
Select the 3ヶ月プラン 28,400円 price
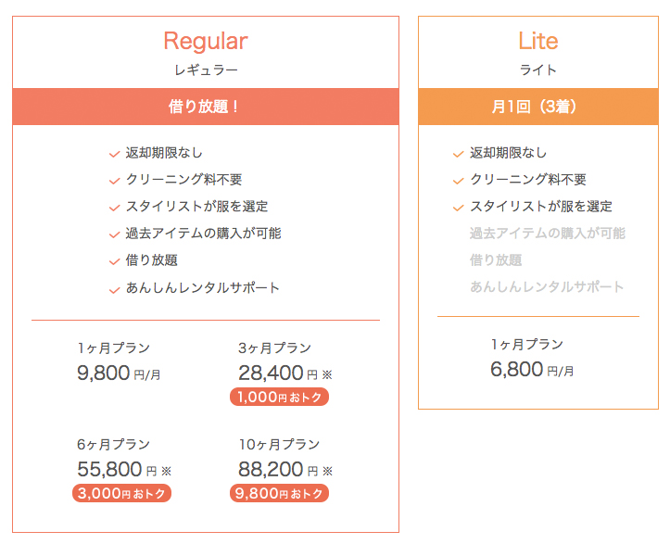tap(285, 373)
